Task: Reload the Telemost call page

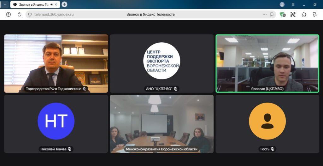Action: pos(19,14)
